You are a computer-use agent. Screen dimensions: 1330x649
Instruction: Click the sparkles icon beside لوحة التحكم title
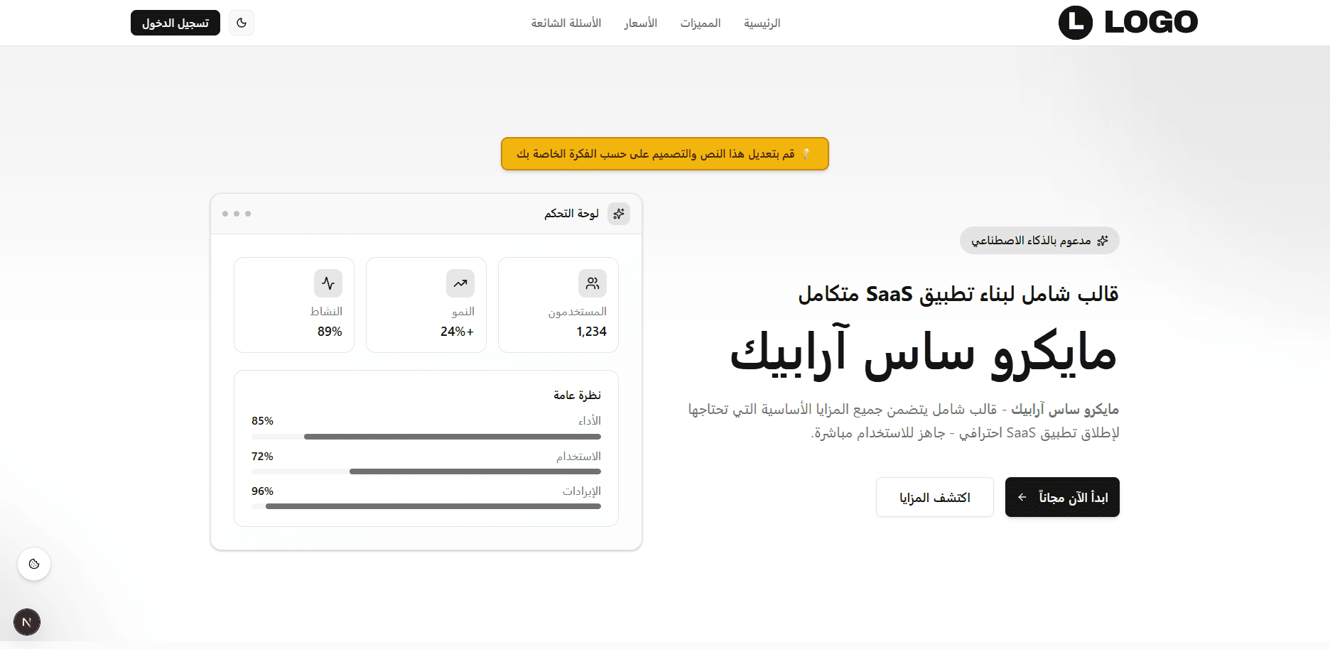coord(618,213)
